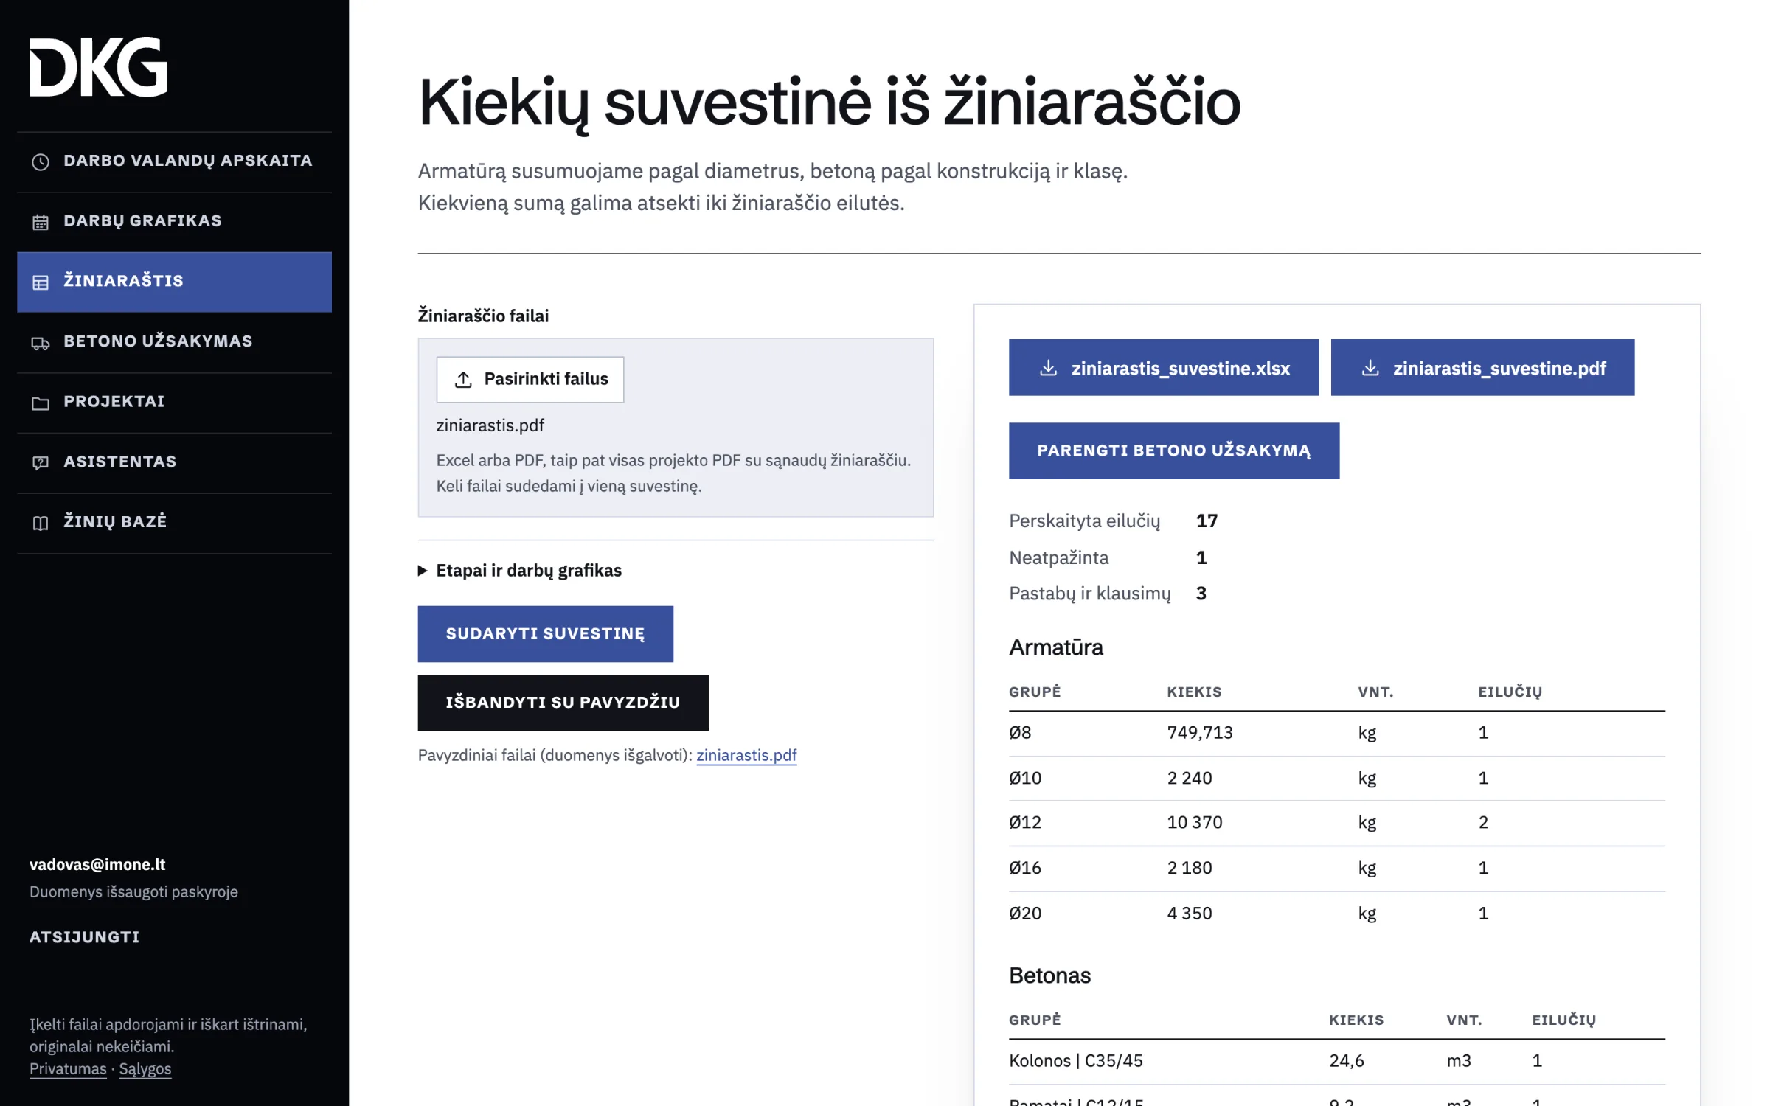Click the Ø16 row

1336,868
